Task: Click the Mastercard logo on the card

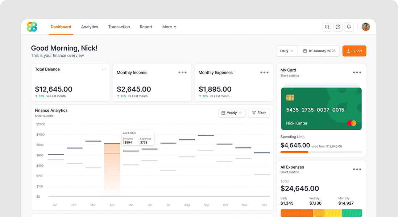Action: coord(352,123)
